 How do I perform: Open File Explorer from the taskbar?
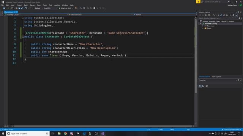(59, 133)
